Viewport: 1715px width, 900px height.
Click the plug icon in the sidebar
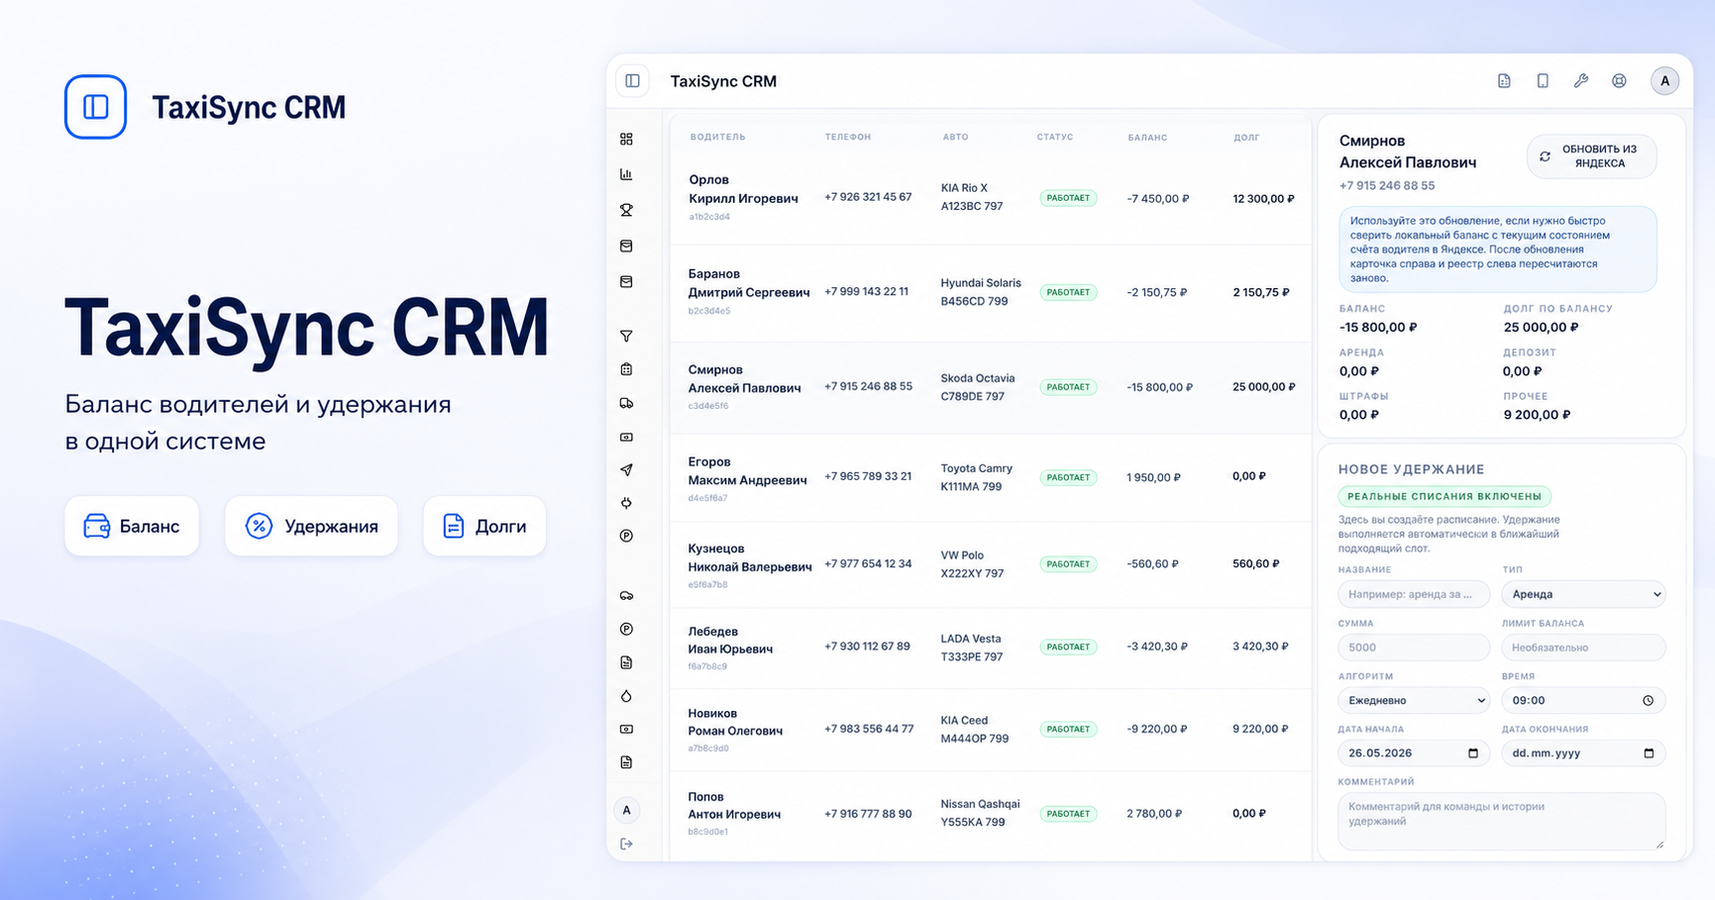626,503
